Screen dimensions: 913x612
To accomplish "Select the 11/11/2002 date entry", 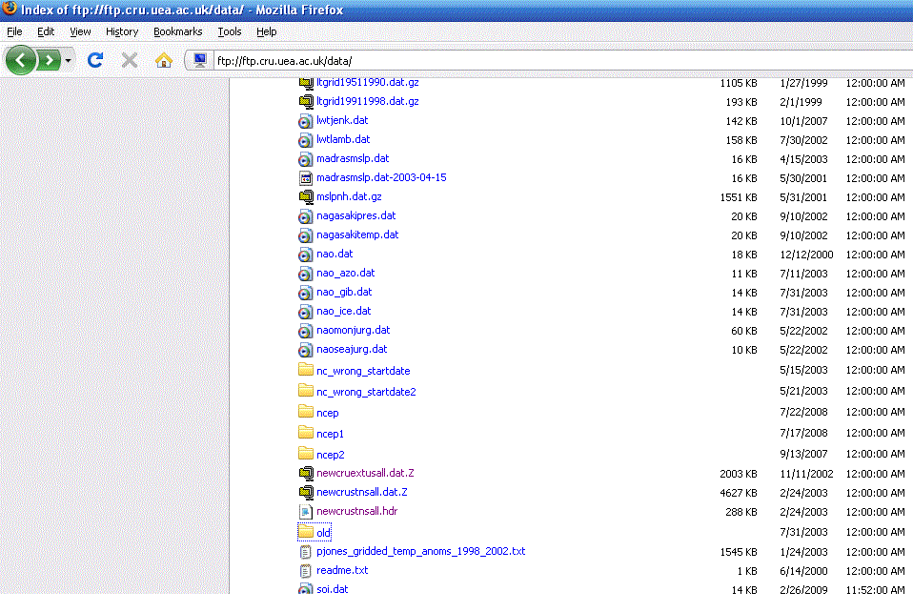I will click(x=806, y=474).
